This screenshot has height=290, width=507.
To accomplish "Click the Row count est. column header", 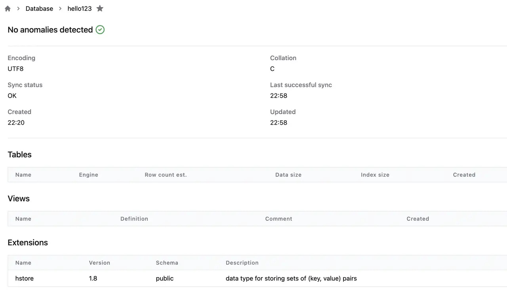I will pos(166,175).
